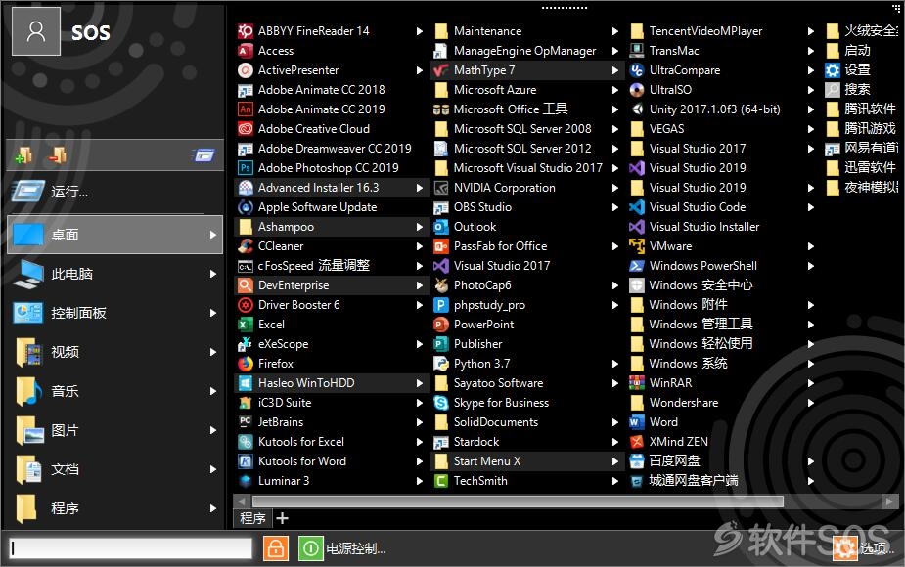This screenshot has height=567, width=905.
Task: Open ABBYY FineReader 14 icon
Action: [246, 31]
